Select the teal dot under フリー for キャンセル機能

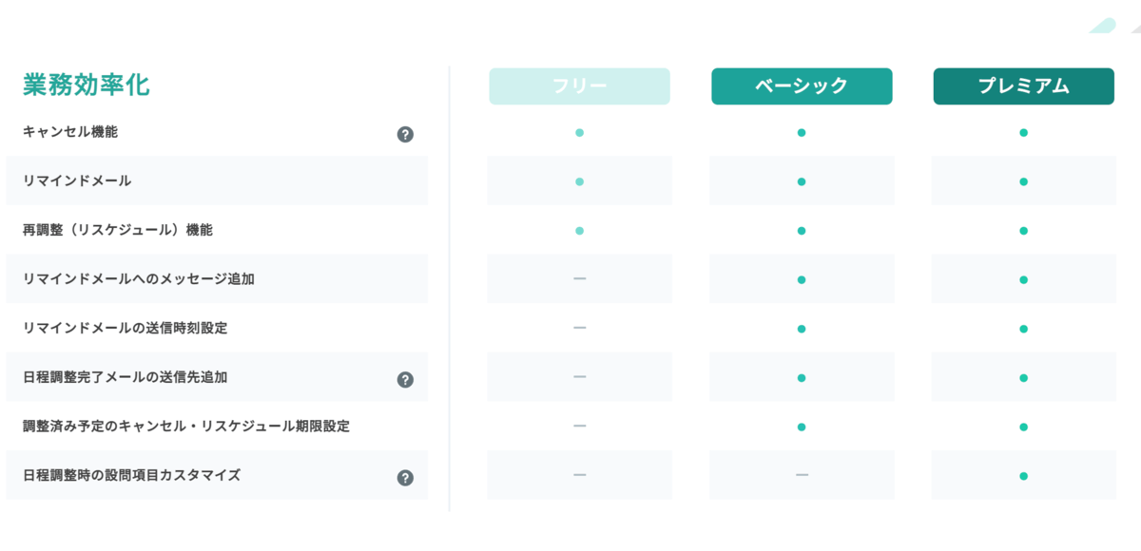pyautogui.click(x=579, y=132)
